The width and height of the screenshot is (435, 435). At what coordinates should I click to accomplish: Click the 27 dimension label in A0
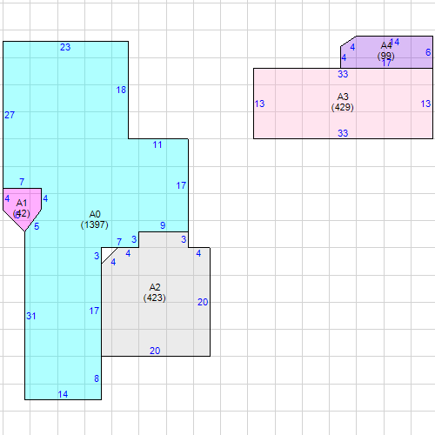(x=10, y=115)
